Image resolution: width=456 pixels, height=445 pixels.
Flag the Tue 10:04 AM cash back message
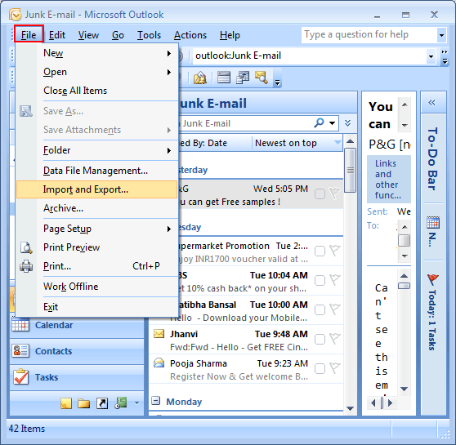point(335,280)
